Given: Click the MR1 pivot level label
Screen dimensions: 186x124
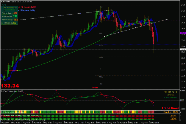Looking at the screenshot, I should tap(101, 34).
